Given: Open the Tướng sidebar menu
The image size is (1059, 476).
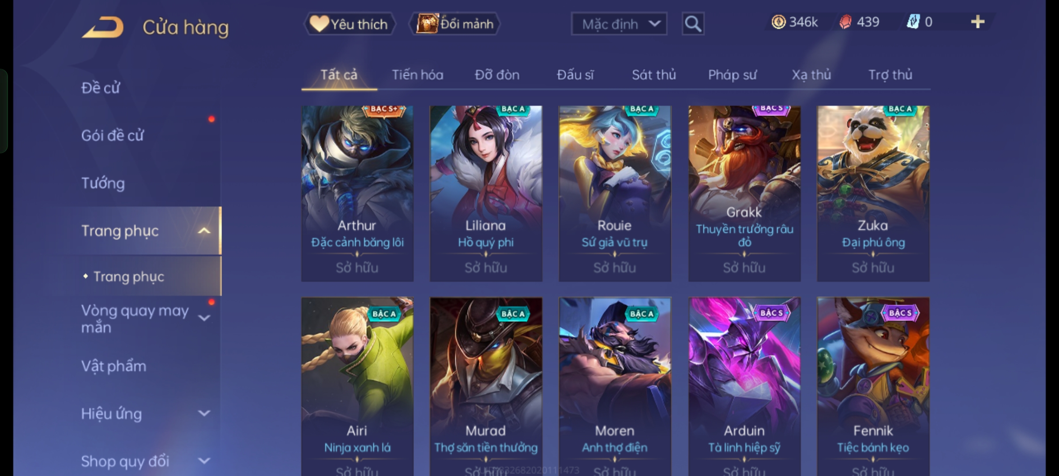Looking at the screenshot, I should (103, 183).
